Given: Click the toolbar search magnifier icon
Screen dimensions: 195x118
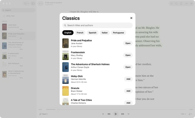Looking at the screenshot, I should [176, 4].
